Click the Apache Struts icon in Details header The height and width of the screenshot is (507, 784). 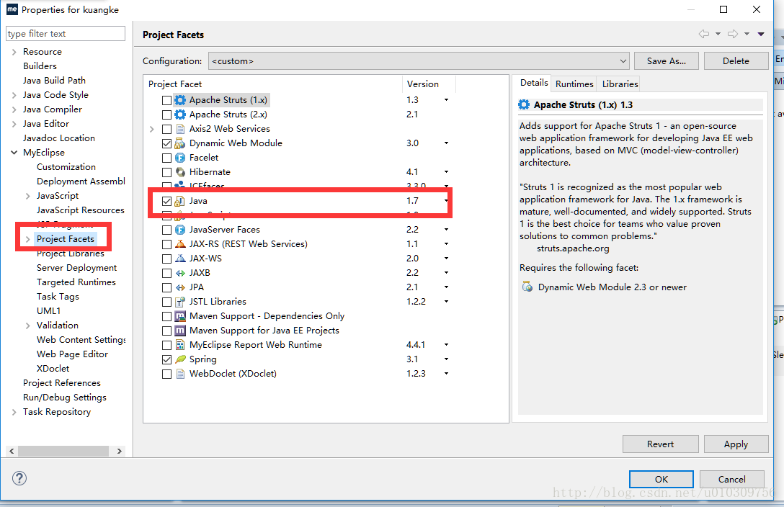pos(524,104)
